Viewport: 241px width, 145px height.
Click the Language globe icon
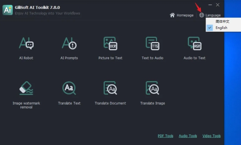[x=202, y=15]
